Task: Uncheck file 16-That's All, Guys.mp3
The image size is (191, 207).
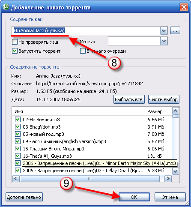Action: (x=18, y=156)
